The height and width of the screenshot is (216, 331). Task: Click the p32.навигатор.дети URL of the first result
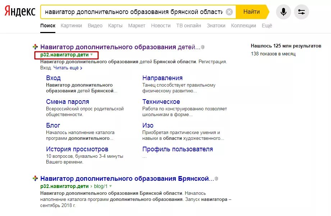tap(64, 55)
